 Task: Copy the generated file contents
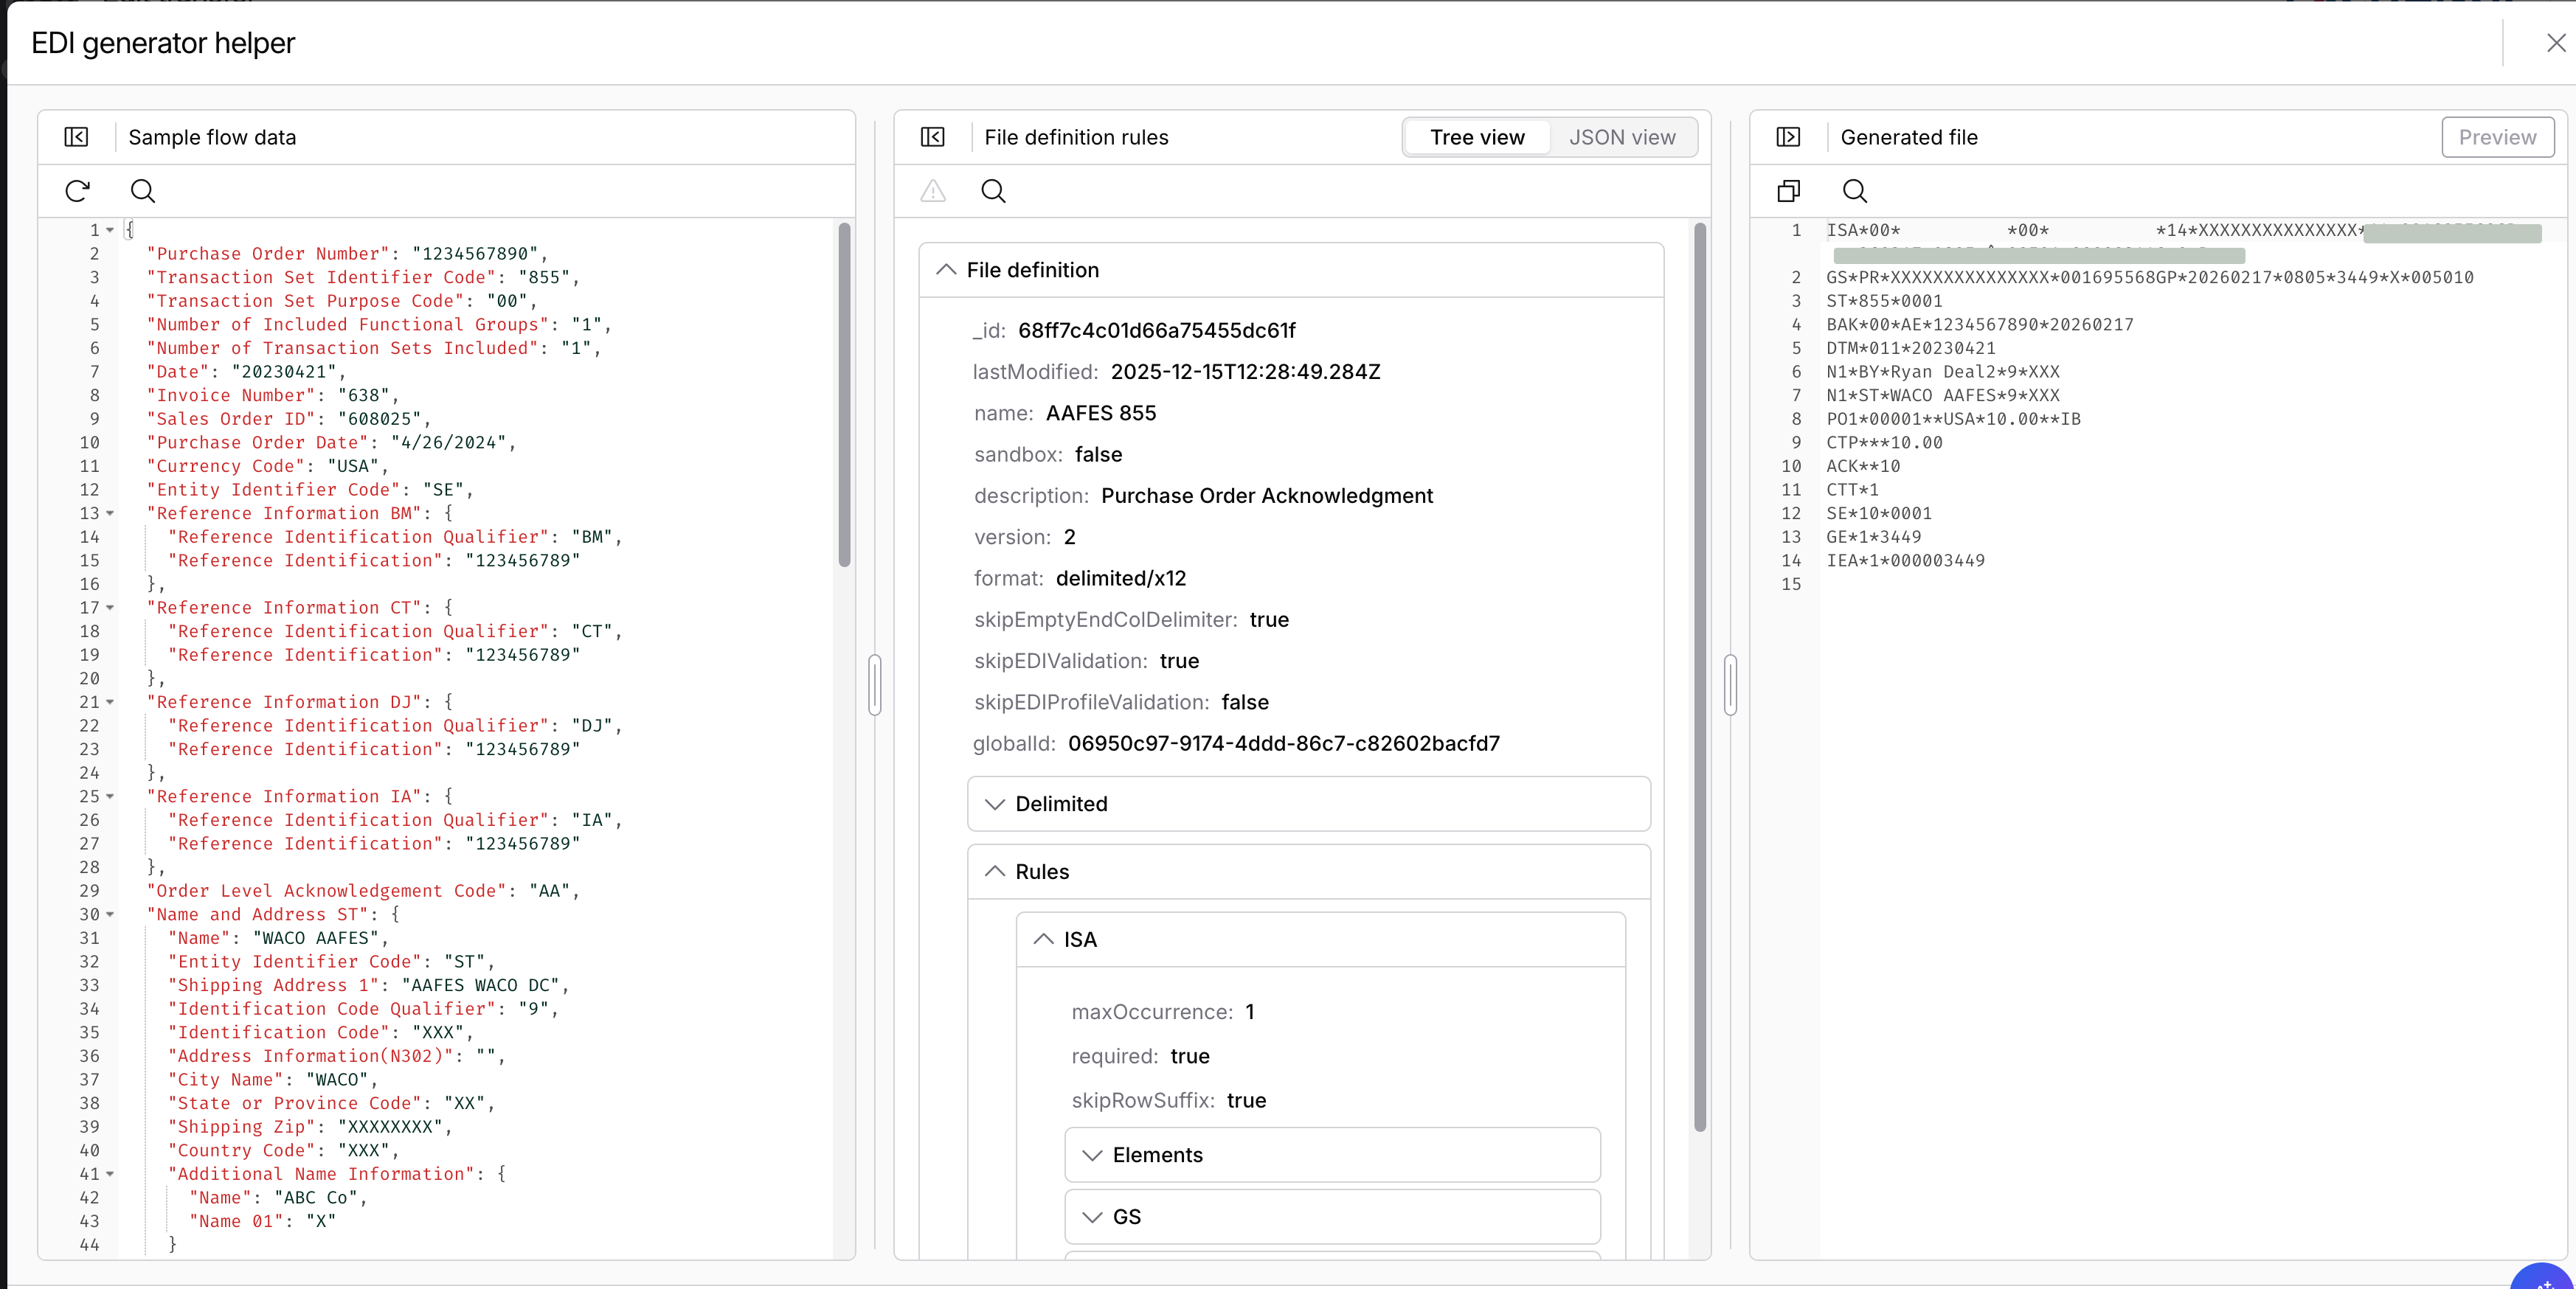click(1788, 190)
